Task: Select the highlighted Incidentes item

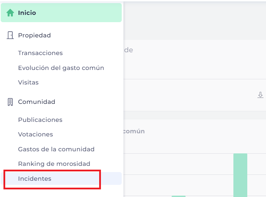Action: tap(61, 179)
